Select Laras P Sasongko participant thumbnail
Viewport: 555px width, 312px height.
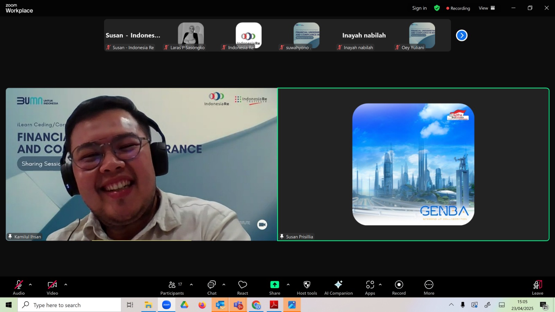[191, 35]
